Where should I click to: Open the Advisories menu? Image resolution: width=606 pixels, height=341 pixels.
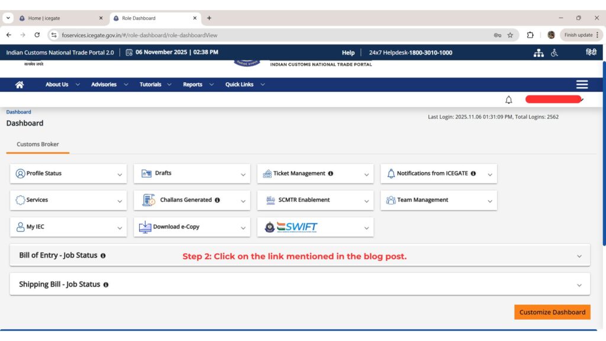(x=104, y=84)
